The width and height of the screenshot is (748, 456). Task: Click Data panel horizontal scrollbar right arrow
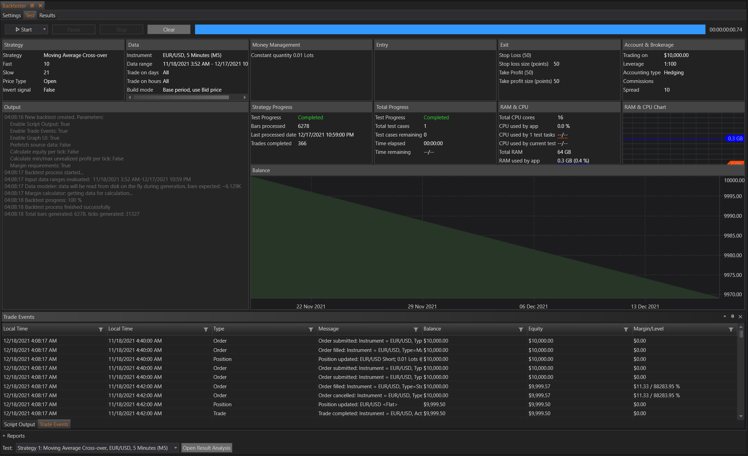pos(244,97)
